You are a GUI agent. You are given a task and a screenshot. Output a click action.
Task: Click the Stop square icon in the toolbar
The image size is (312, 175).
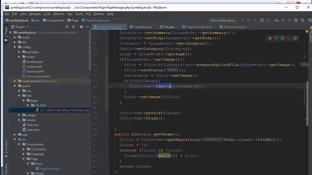point(268,20)
